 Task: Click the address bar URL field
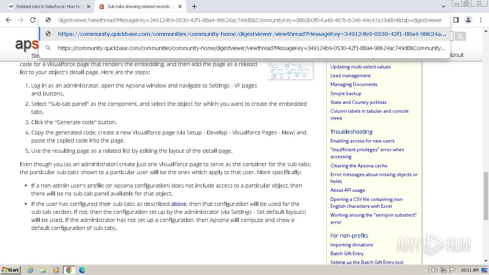[x=250, y=20]
